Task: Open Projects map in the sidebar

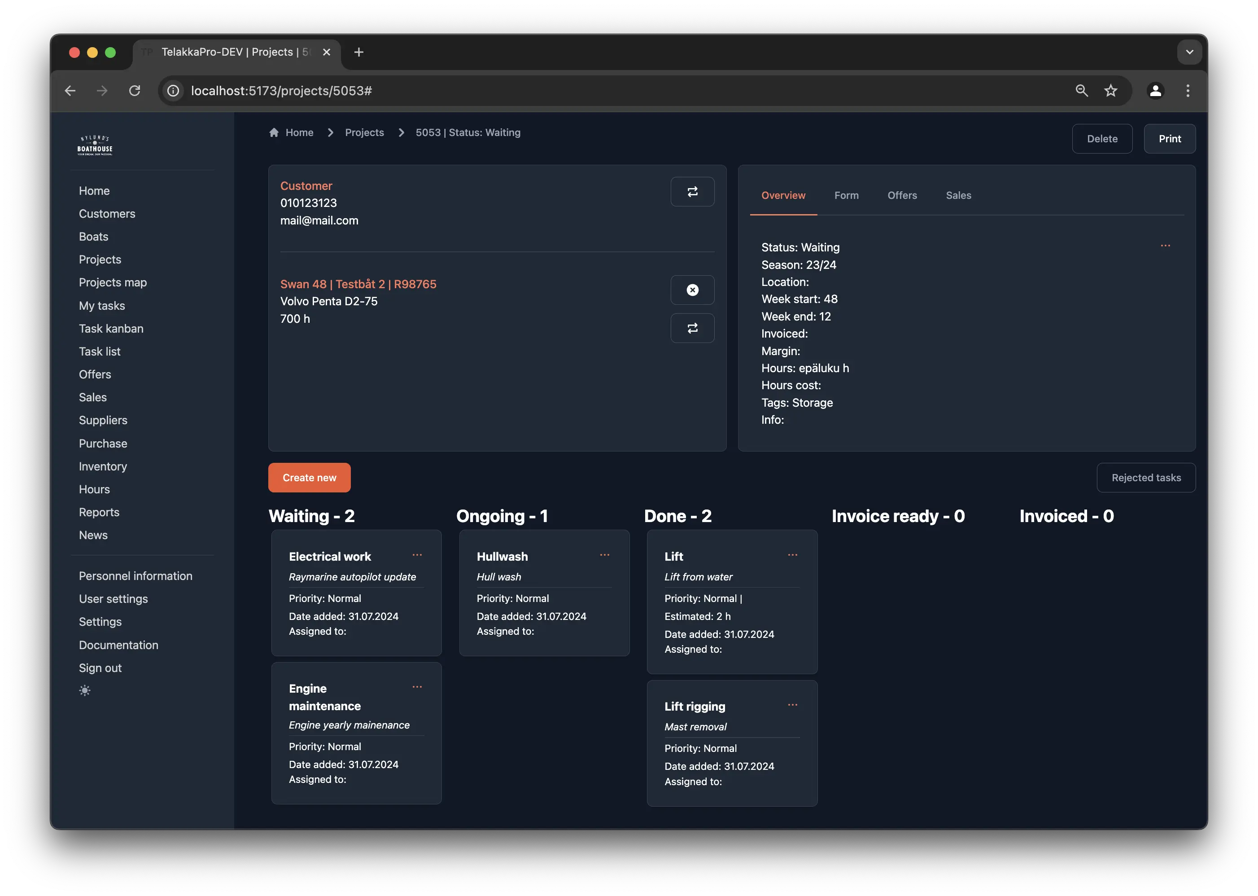Action: (x=113, y=282)
